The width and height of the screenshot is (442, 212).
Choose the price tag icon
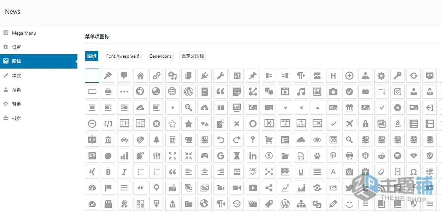click(x=268, y=203)
